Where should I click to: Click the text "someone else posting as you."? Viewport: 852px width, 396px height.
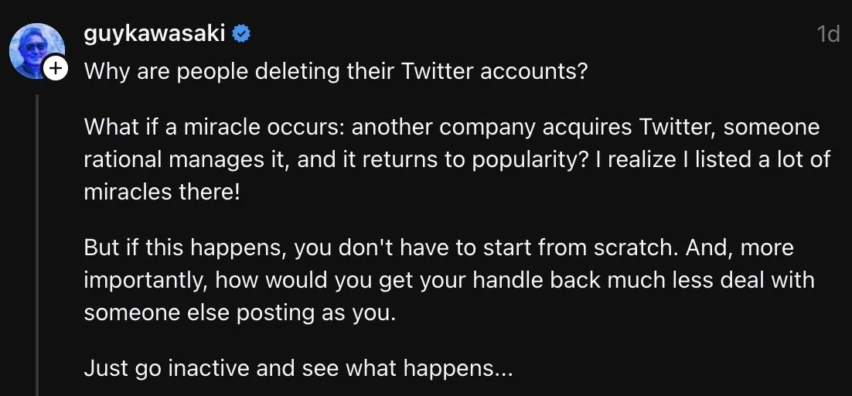240,313
